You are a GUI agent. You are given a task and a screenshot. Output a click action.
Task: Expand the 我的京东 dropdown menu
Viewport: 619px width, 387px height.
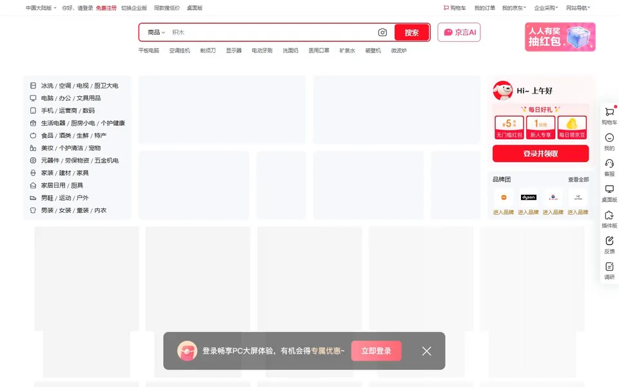tap(514, 8)
